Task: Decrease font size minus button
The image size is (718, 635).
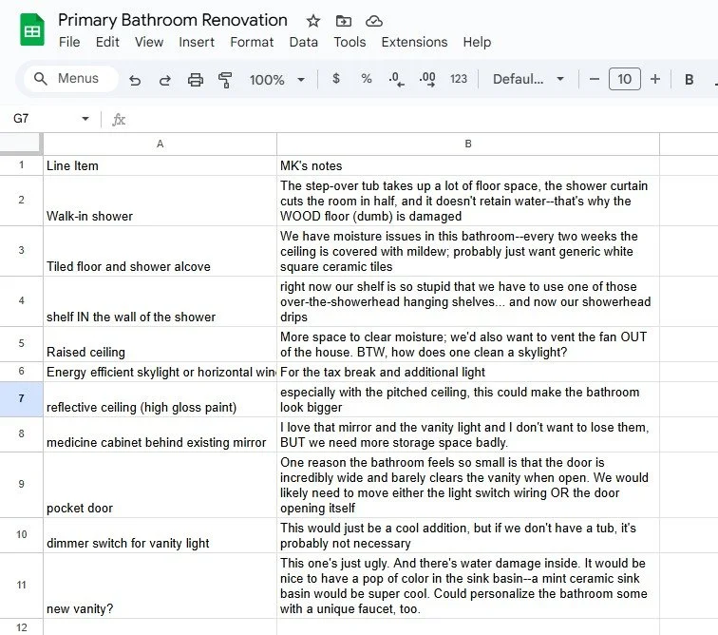Action: pos(595,79)
